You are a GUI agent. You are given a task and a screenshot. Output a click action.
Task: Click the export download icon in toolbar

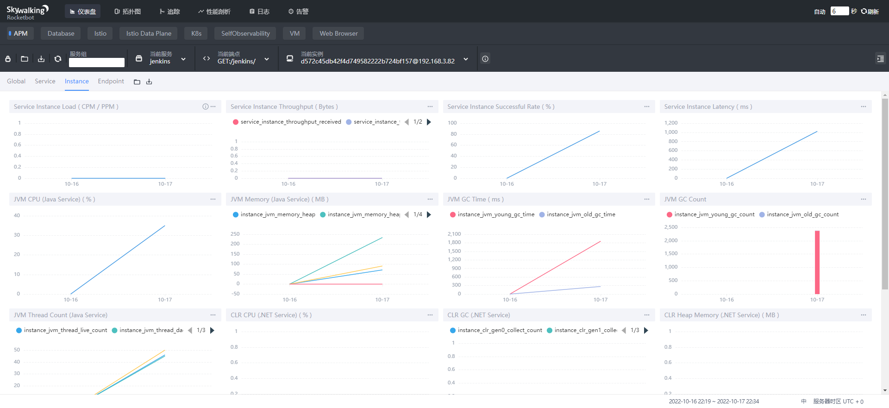41,59
